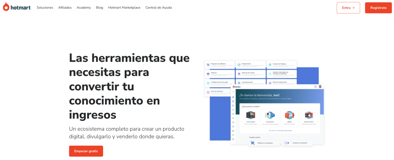Click Programa de afiliados card icon
Viewport: 394px width, 160px height.
tap(208, 65)
